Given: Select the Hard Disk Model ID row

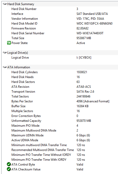Looking at the screenshot, I should tap(62, 24).
